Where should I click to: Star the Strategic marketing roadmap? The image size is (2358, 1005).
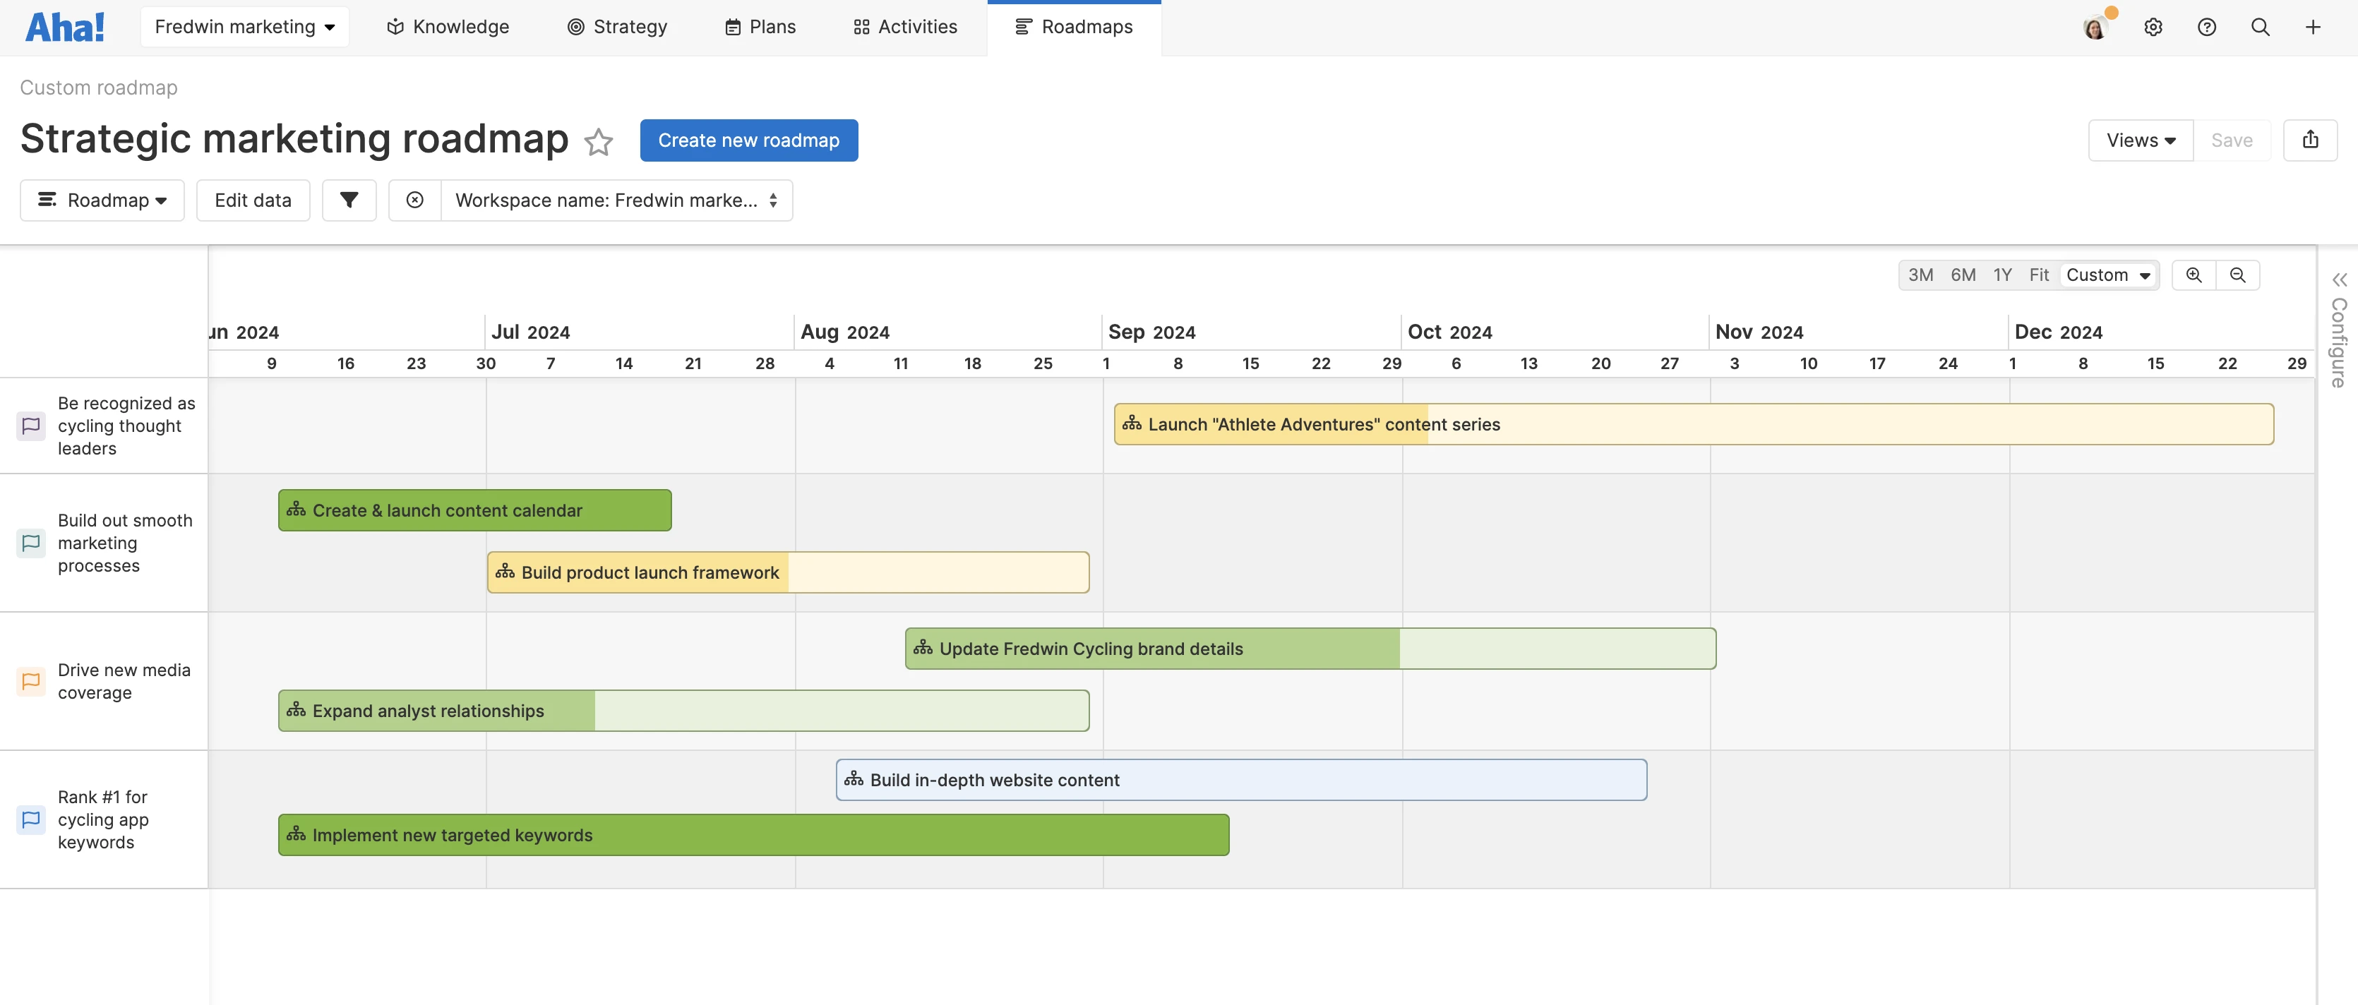599,143
